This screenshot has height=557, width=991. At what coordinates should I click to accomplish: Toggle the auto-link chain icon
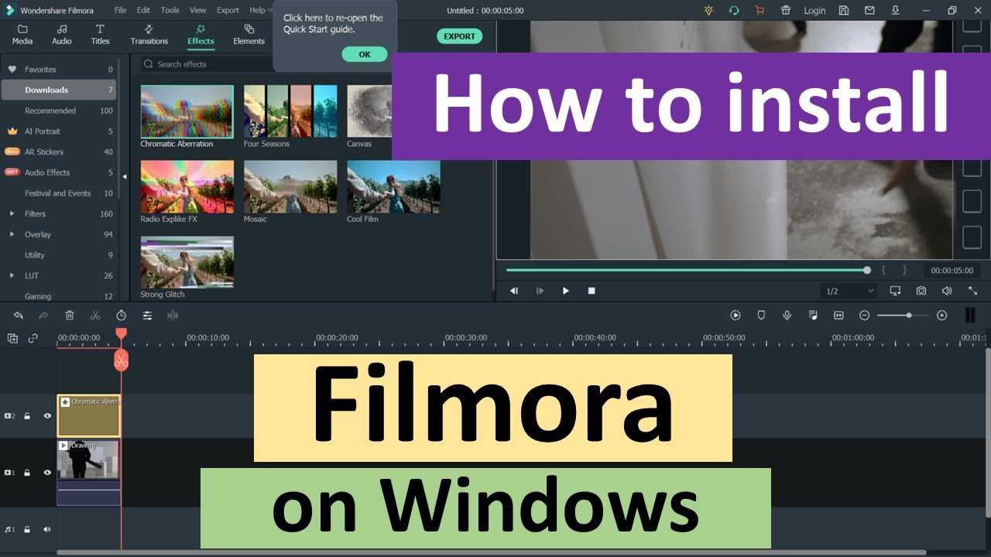pyautogui.click(x=33, y=338)
